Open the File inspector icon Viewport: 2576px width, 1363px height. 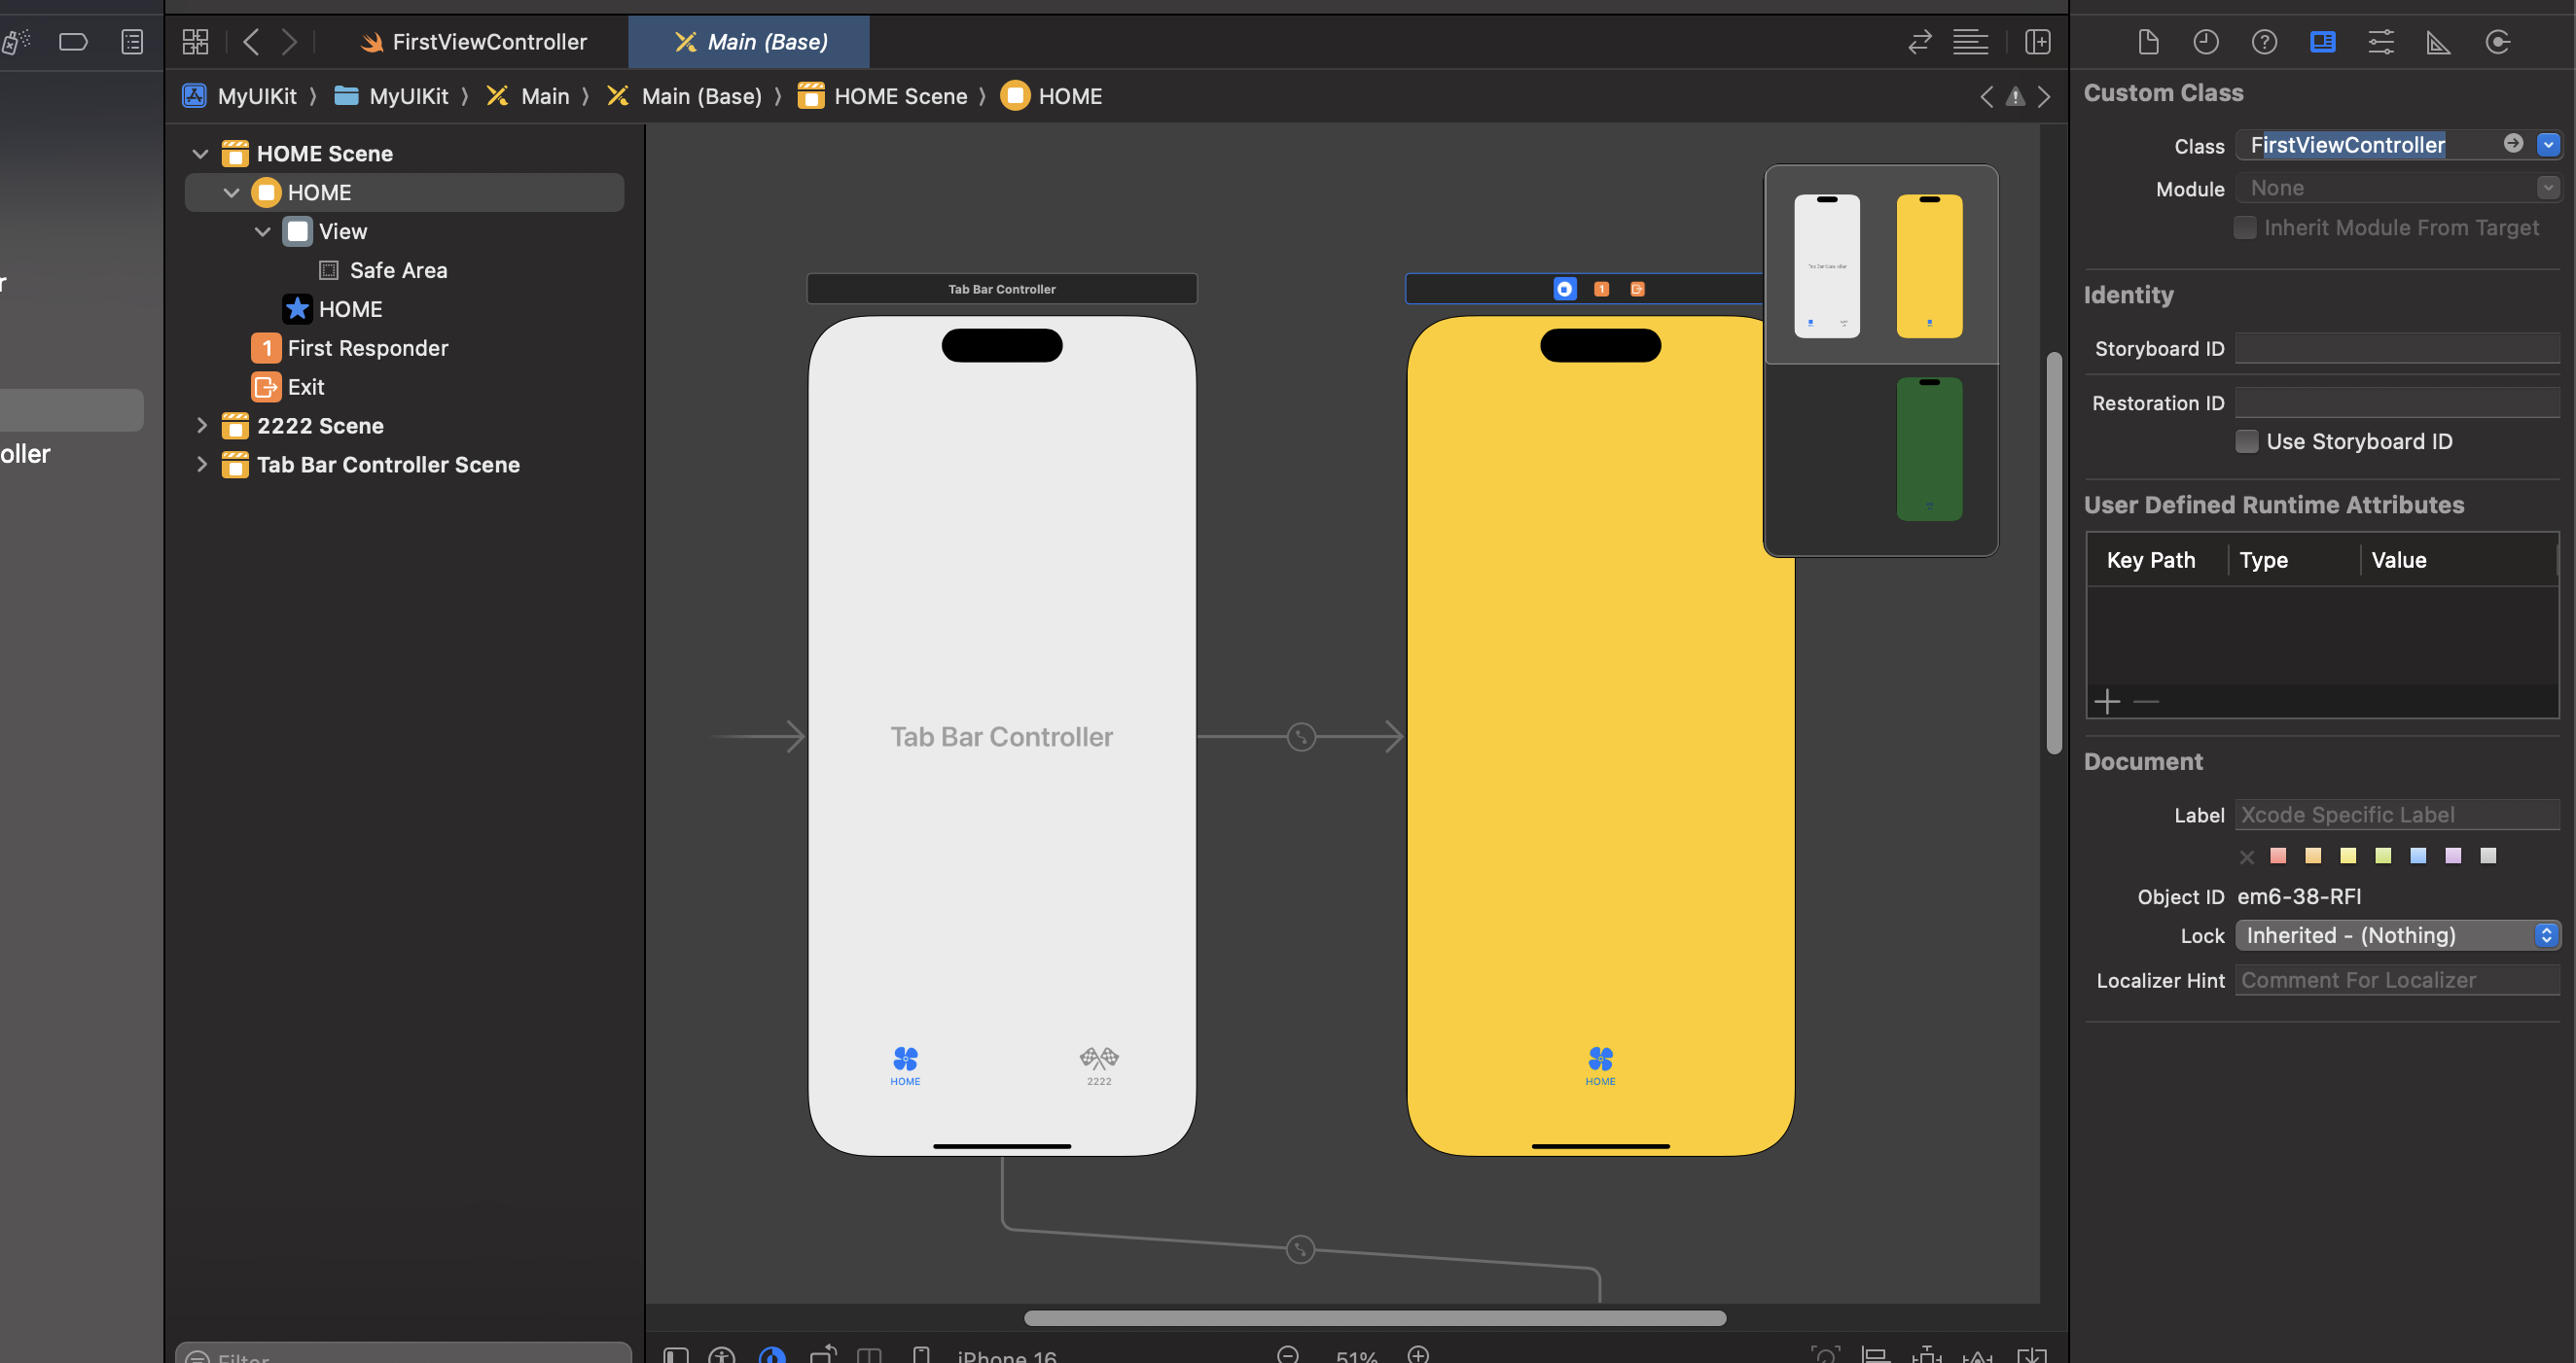[x=2148, y=42]
